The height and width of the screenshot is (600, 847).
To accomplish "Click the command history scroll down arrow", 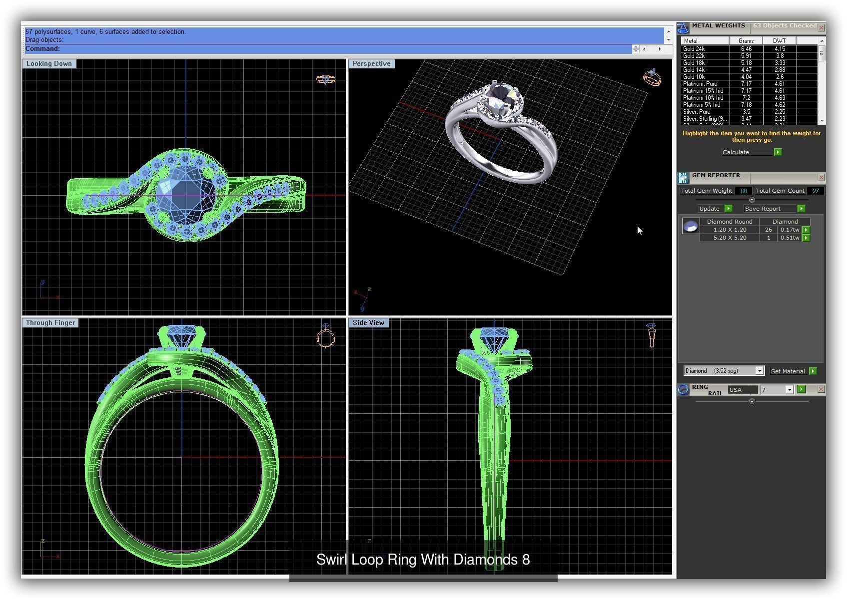I will (x=669, y=40).
